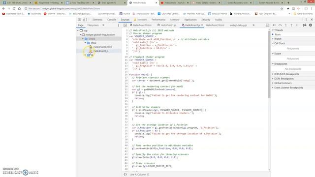The width and height of the screenshot is (315, 177).
Task: Expand the lib folder
Action: 85,55
